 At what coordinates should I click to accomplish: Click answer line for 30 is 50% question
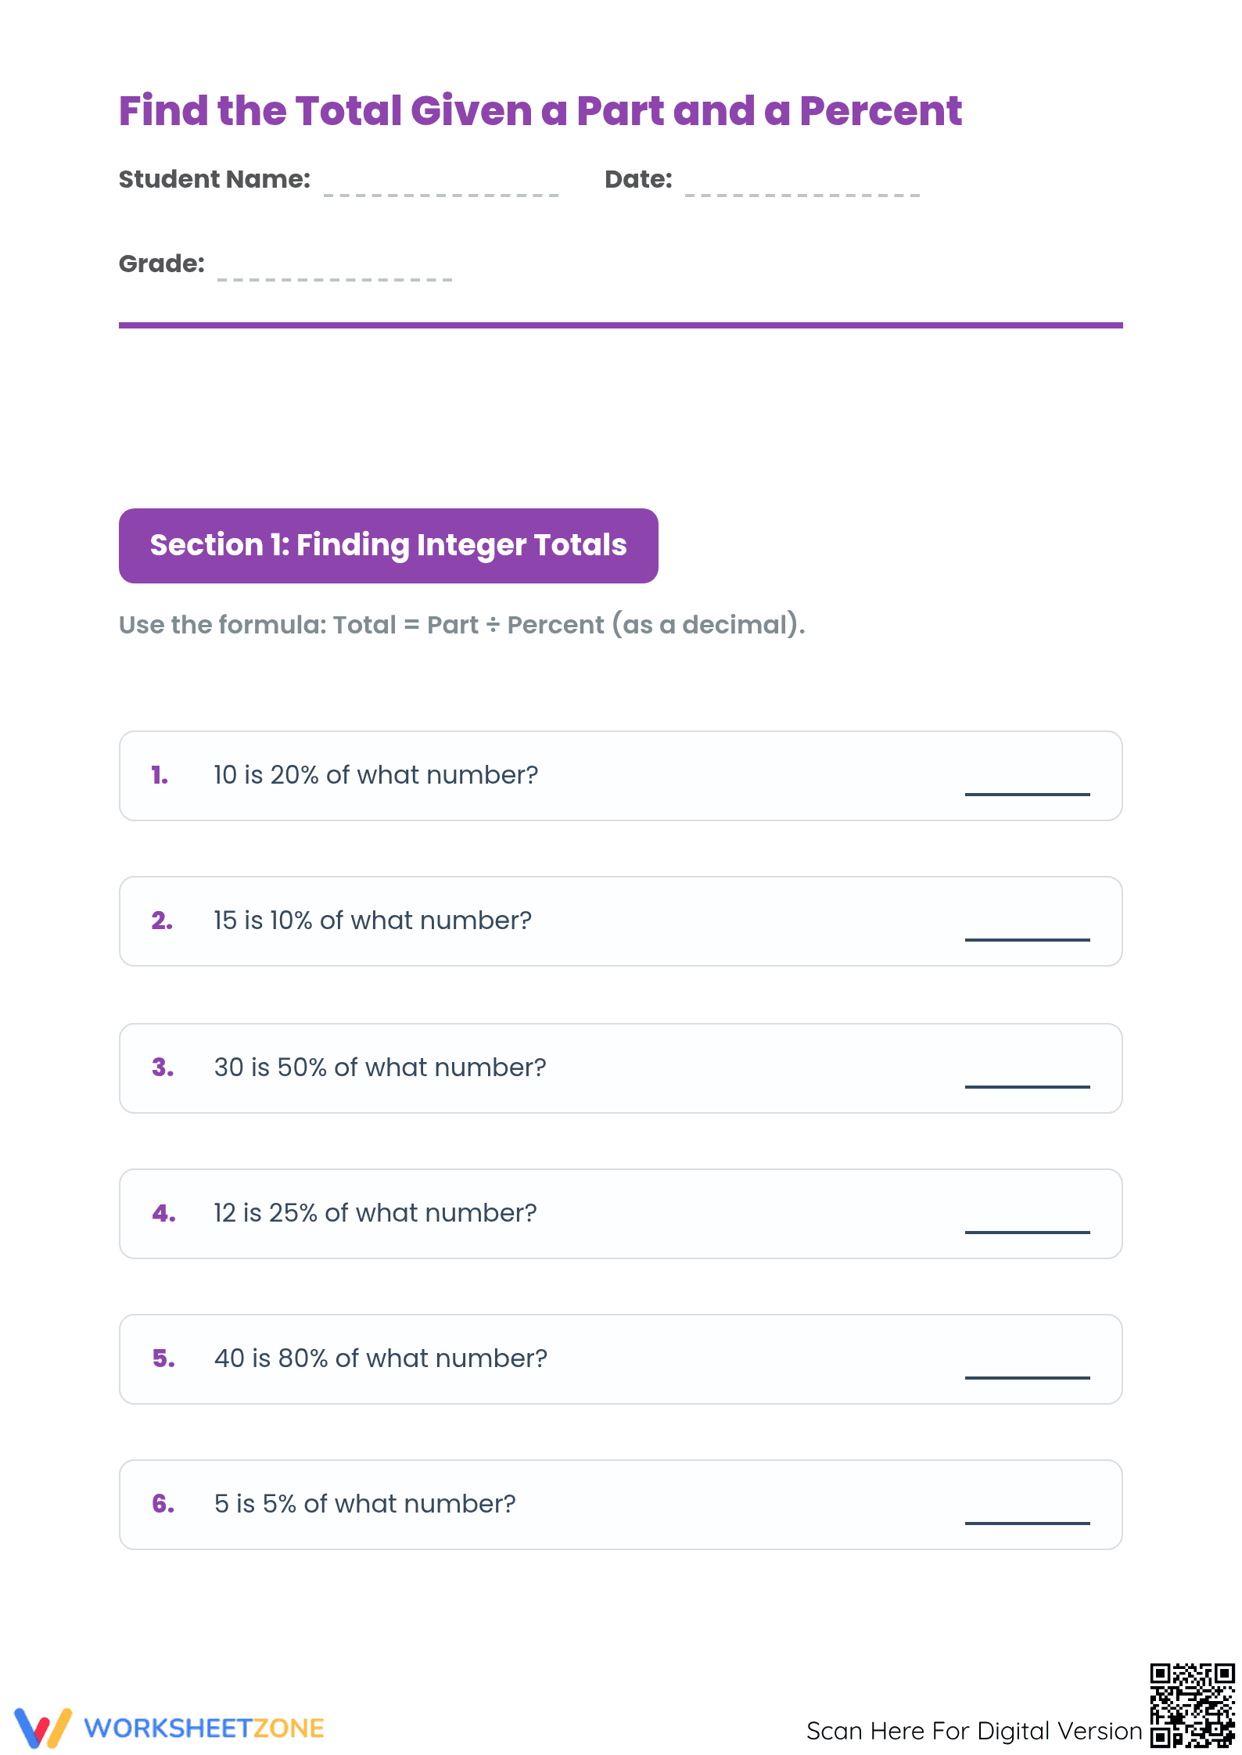(x=1027, y=1086)
